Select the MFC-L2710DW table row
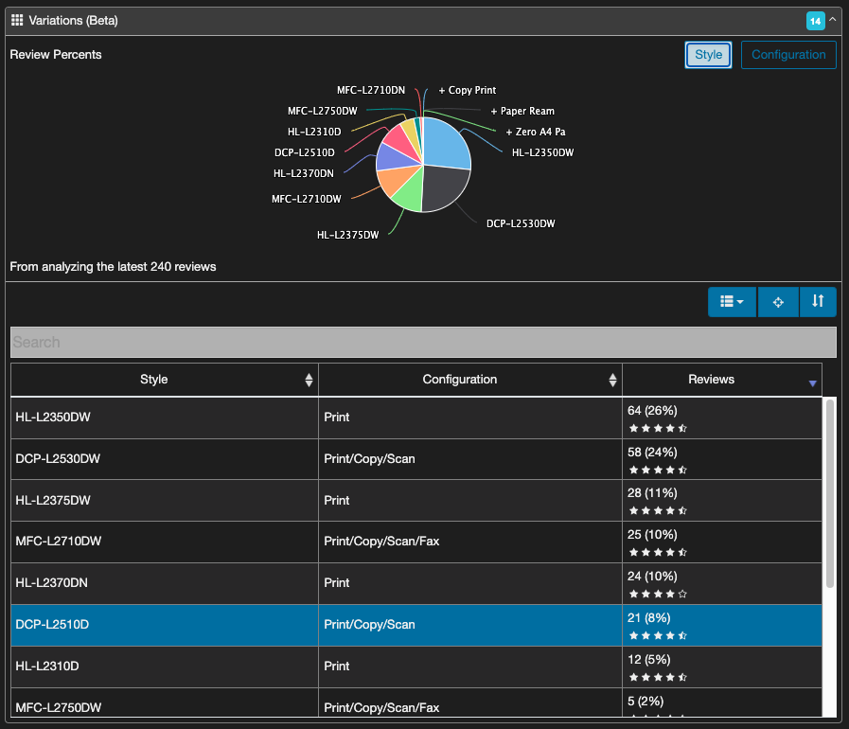This screenshot has width=849, height=729. coord(416,542)
